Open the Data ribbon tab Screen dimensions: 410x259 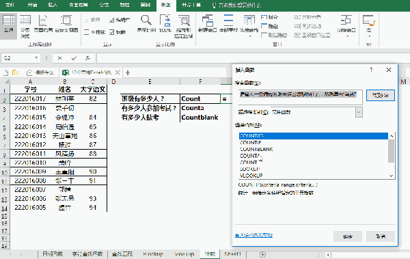(125, 5)
